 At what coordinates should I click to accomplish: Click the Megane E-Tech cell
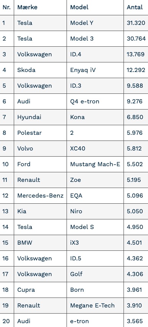95,306
